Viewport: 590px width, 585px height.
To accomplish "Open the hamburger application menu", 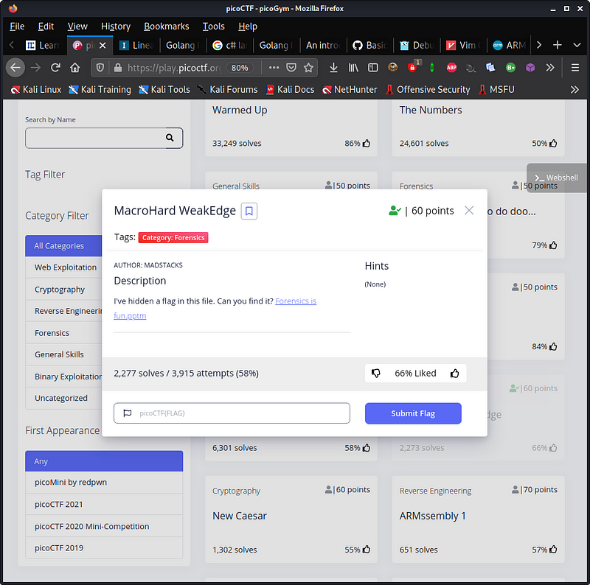I will coord(575,67).
